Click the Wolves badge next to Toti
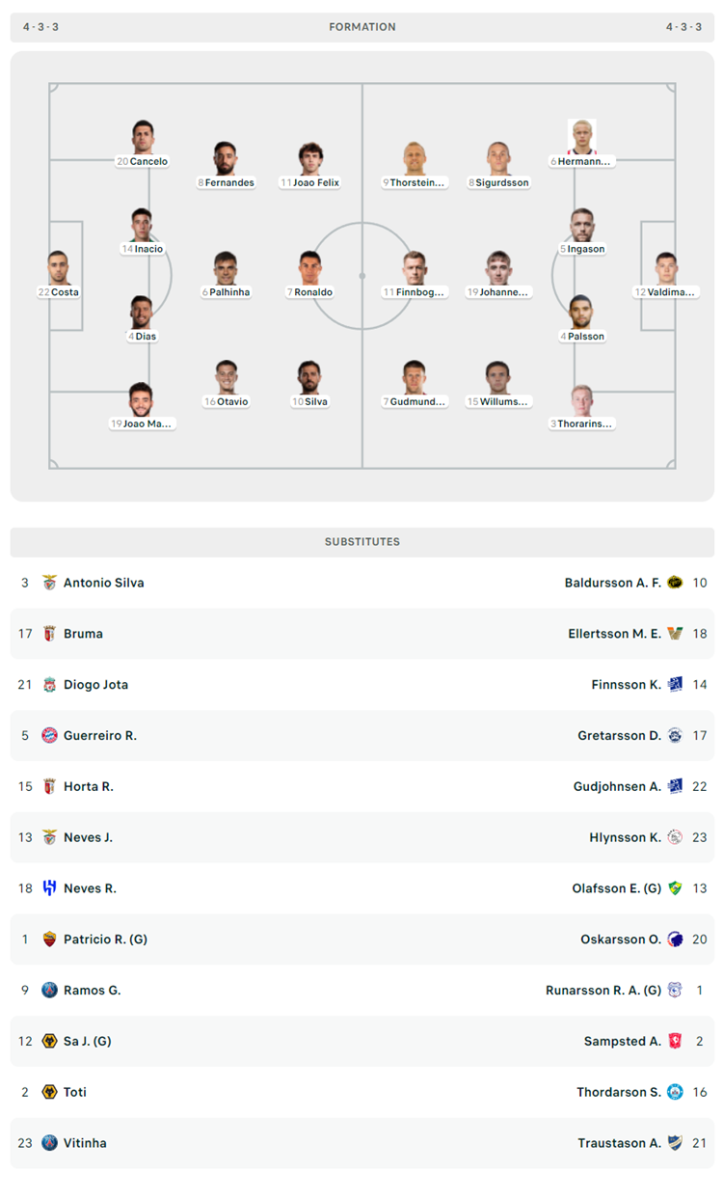723x1199 pixels. (x=49, y=1092)
